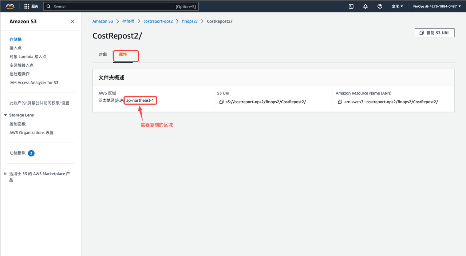
Task: Open 批处理操作 in the sidebar
Action: (x=20, y=74)
